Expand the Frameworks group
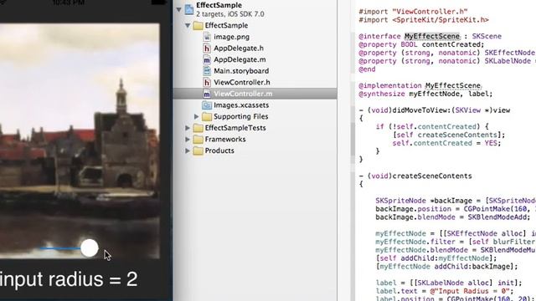Screen dimensions: 536x301 pyautogui.click(x=188, y=140)
